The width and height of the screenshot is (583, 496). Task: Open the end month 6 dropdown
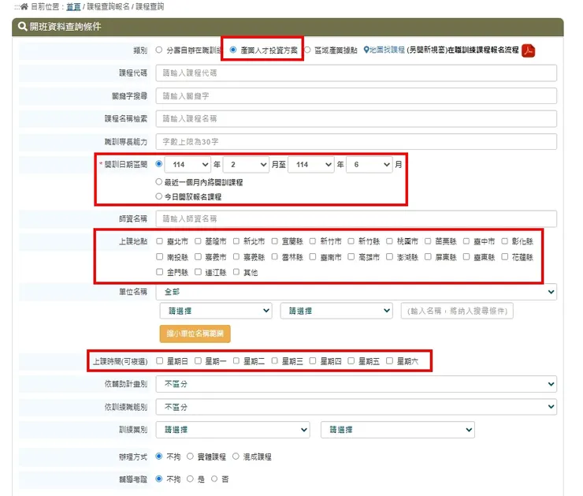click(369, 165)
